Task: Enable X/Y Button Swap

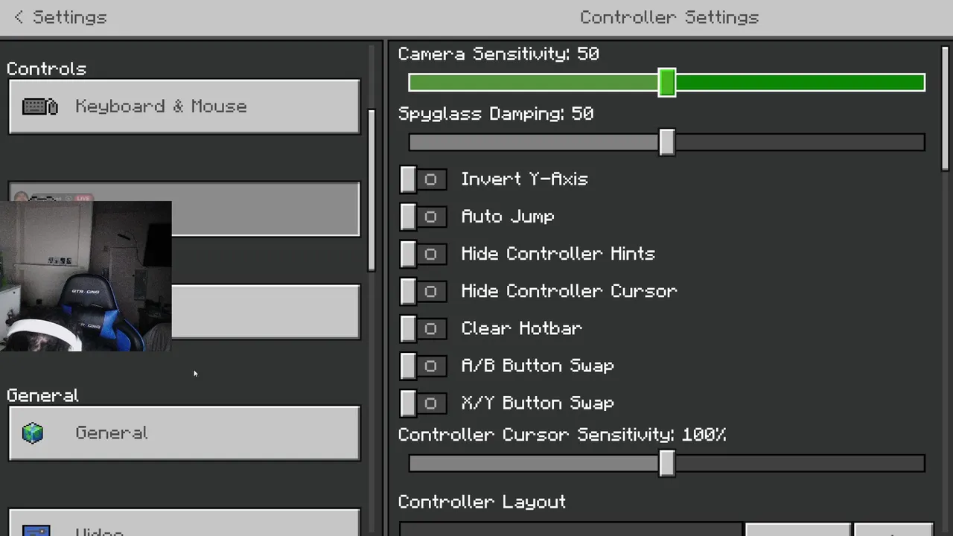Action: pyautogui.click(x=423, y=403)
